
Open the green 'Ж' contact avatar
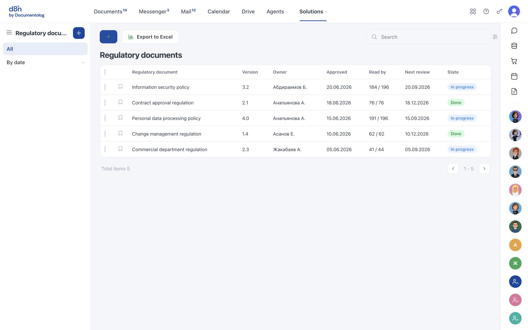[x=515, y=263]
